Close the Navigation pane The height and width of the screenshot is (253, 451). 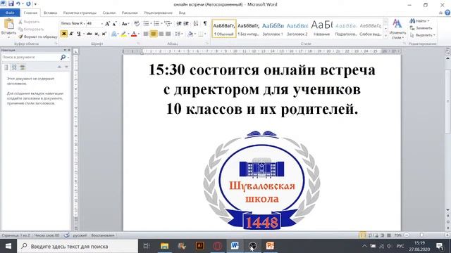point(69,50)
